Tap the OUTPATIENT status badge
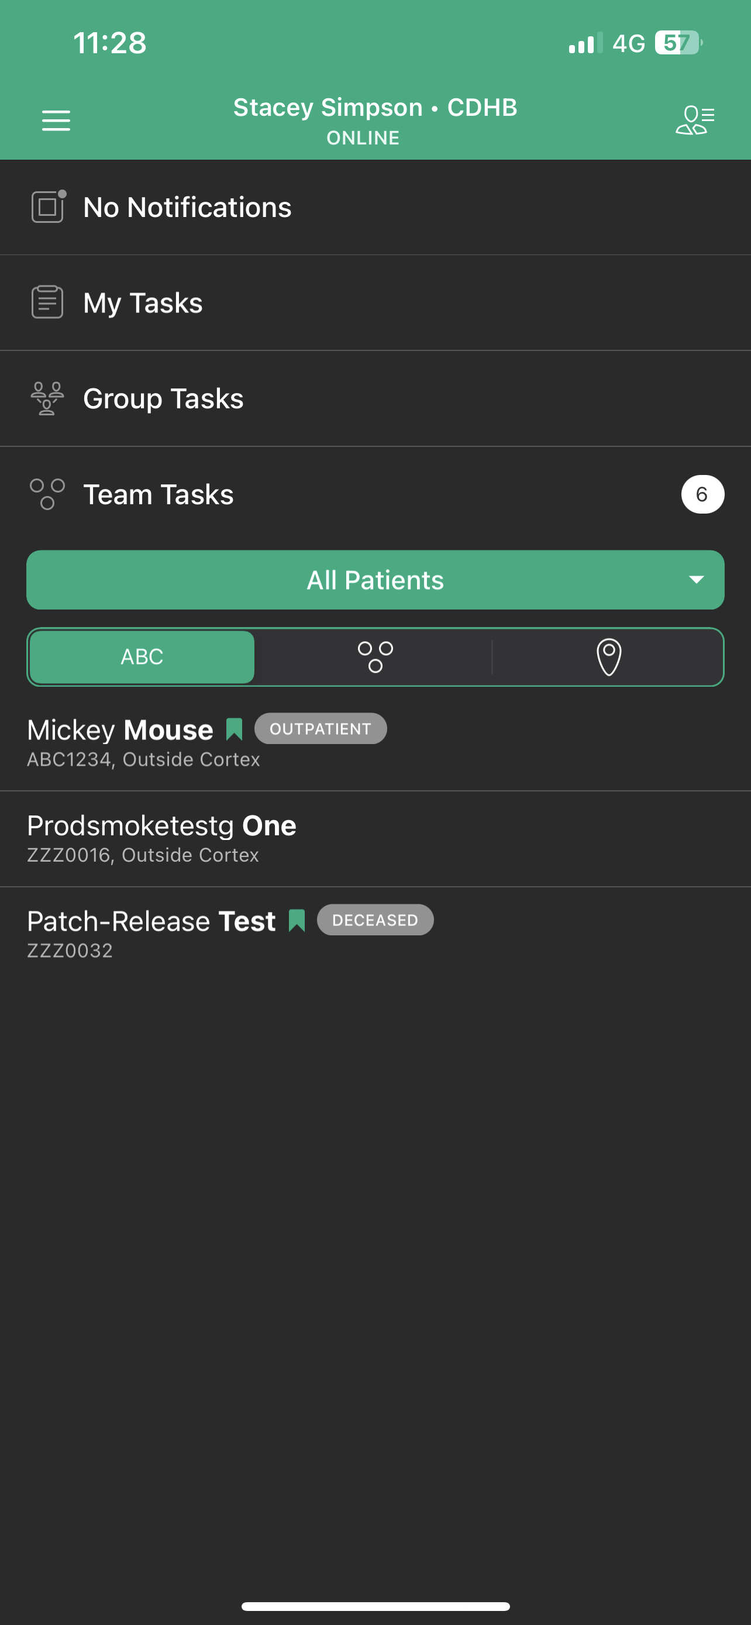The width and height of the screenshot is (751, 1625). tap(321, 729)
